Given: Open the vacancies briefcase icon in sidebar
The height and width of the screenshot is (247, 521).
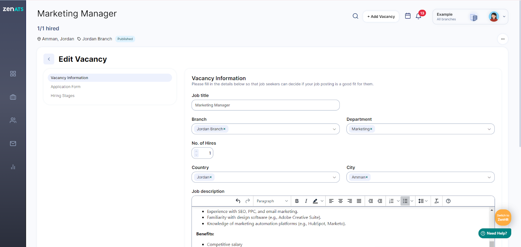Looking at the screenshot, I should click(x=13, y=97).
